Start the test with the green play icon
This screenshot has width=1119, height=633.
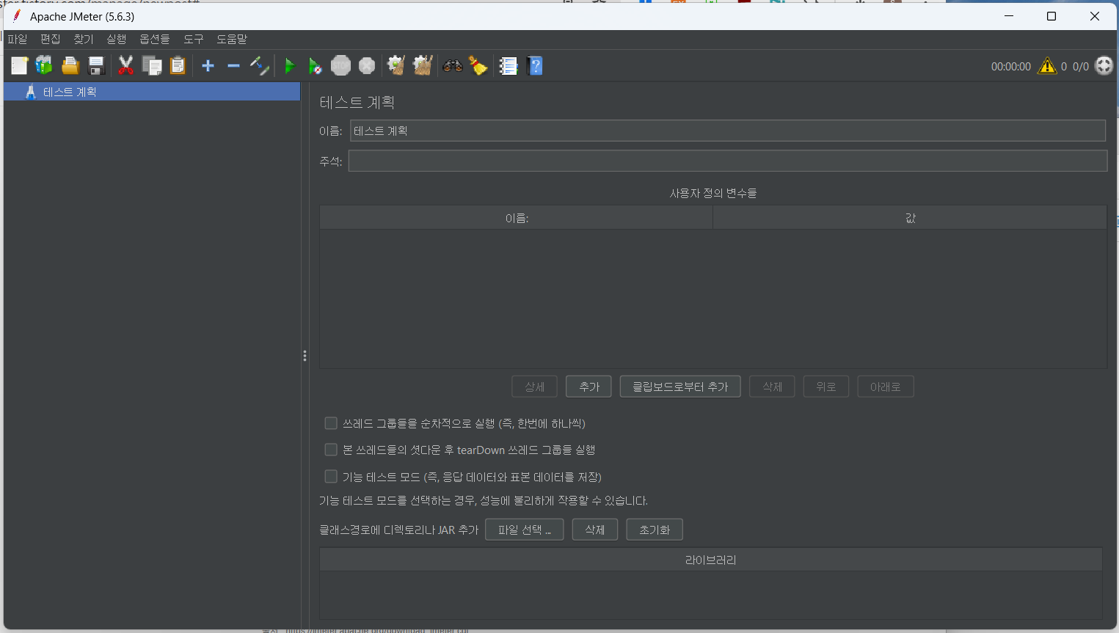tap(290, 66)
